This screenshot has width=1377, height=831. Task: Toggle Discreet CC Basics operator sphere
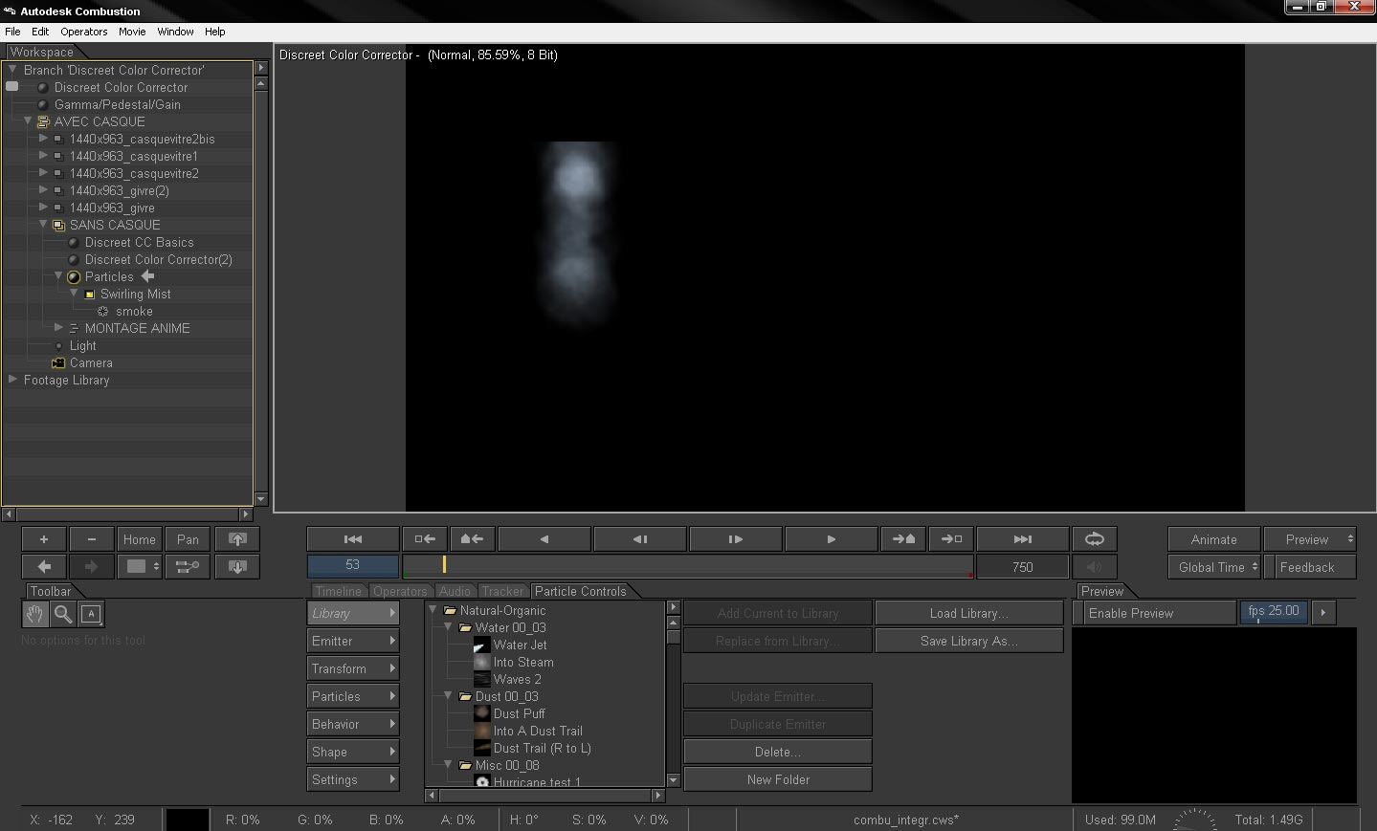(x=73, y=243)
